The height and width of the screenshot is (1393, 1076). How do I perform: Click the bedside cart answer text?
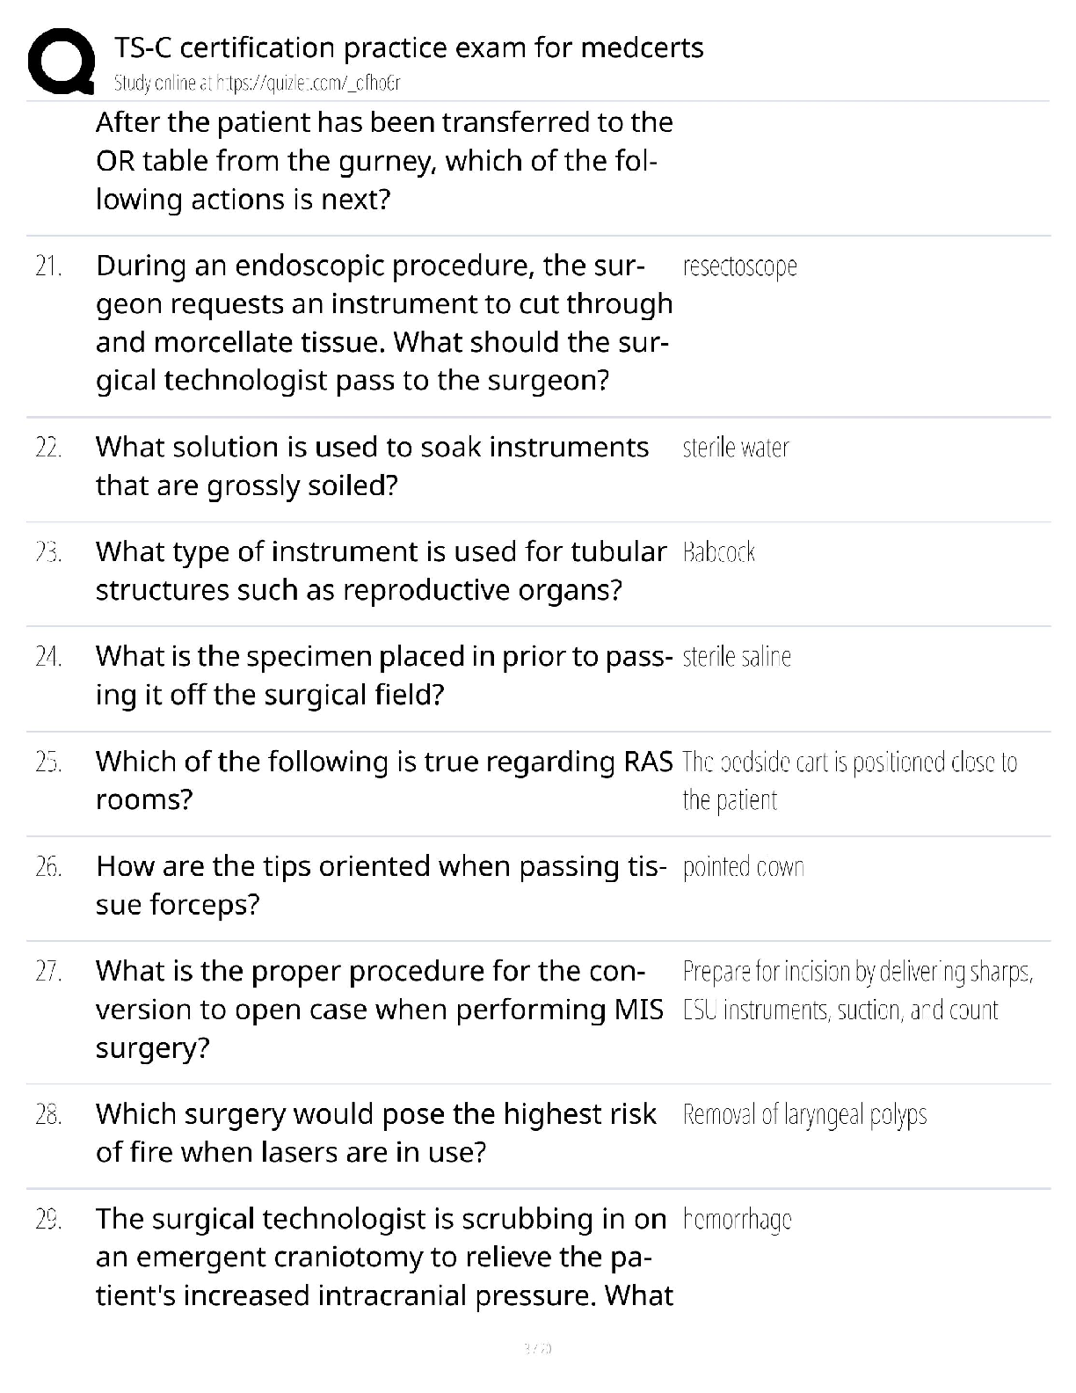tap(850, 781)
